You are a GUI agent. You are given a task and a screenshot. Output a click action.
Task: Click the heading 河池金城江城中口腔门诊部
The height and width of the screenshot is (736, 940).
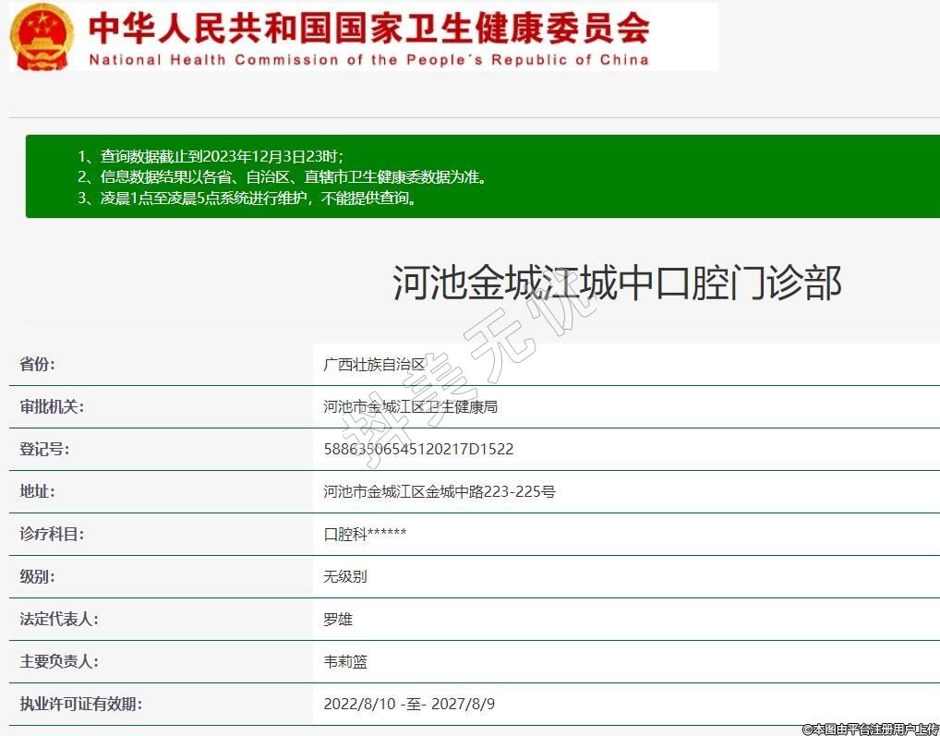coord(617,283)
